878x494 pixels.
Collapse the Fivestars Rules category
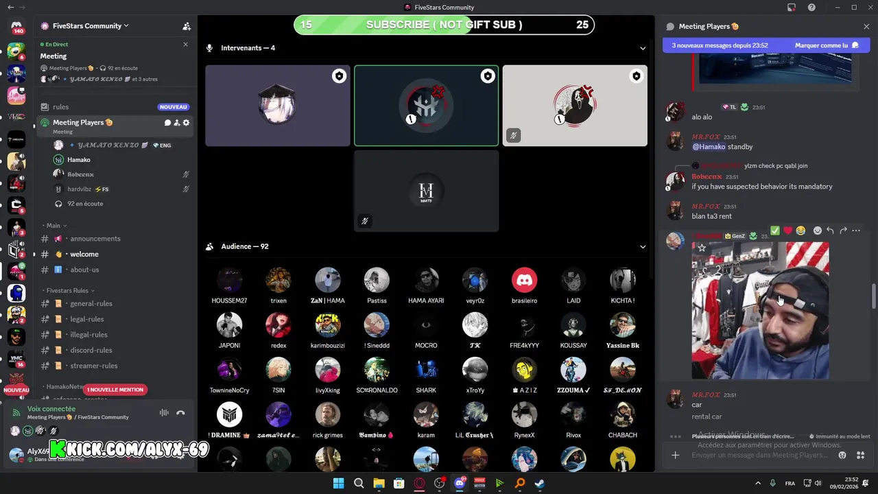(x=68, y=290)
